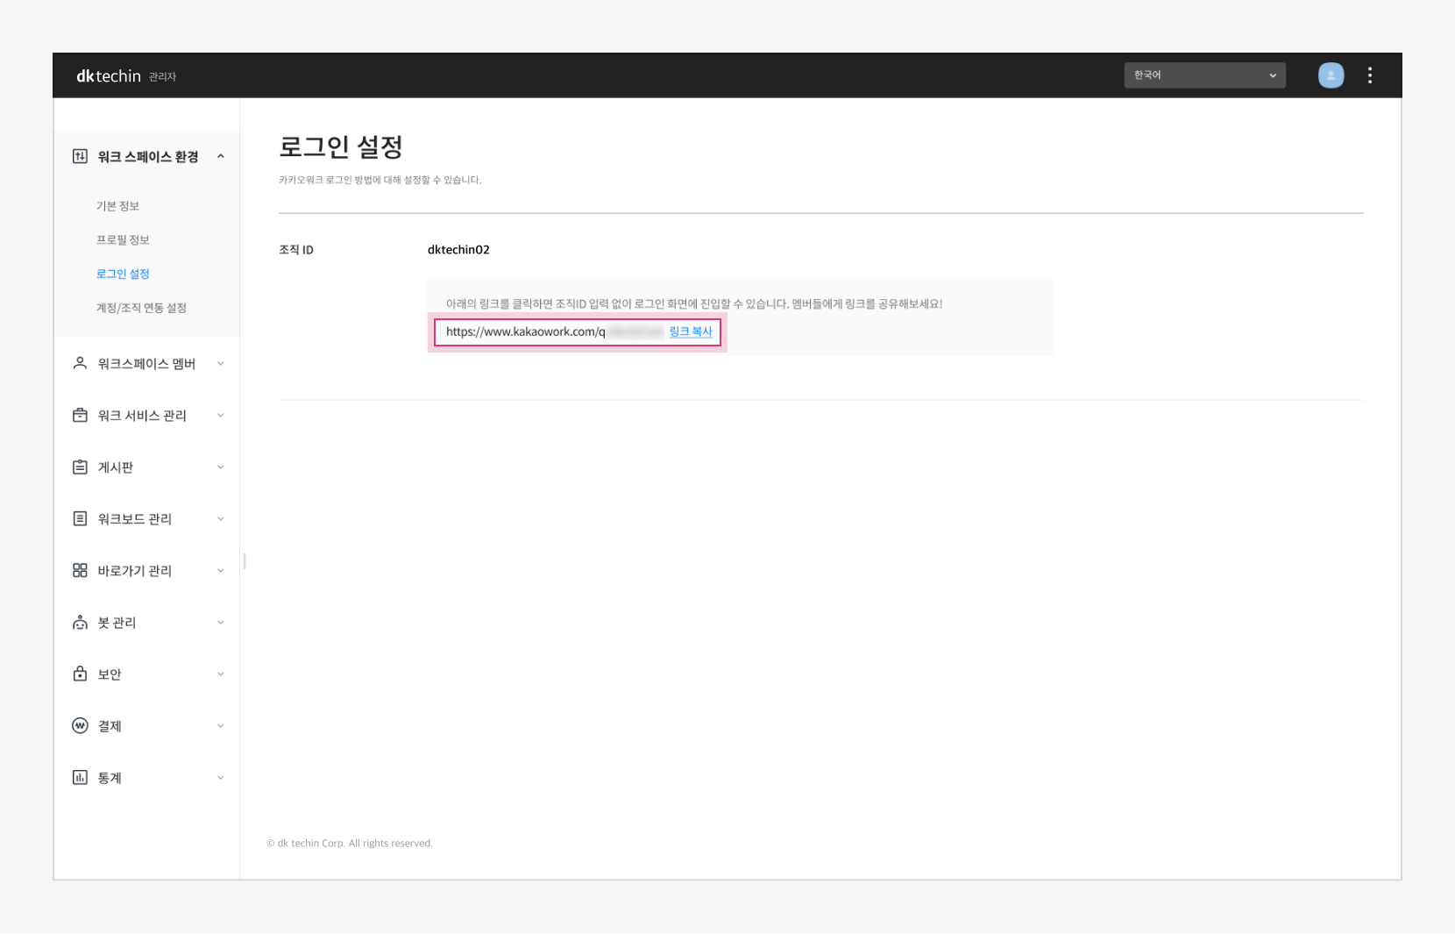This screenshot has height=934, width=1455.
Task: Open the three-dot more options menu
Action: (1369, 75)
